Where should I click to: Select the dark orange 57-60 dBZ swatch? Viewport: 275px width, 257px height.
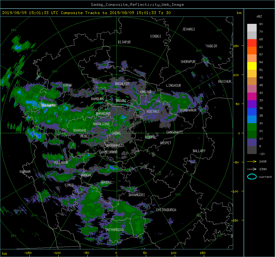point(252,51)
